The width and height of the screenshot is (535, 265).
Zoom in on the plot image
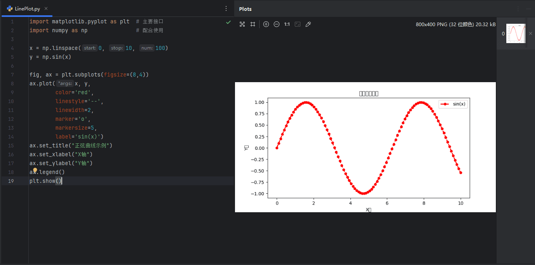(x=266, y=24)
